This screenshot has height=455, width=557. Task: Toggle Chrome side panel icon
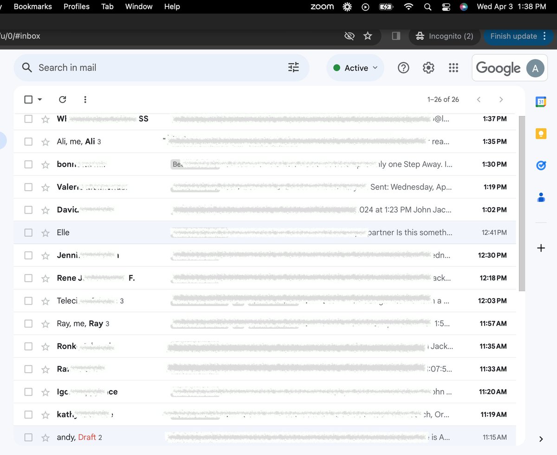[x=396, y=36]
